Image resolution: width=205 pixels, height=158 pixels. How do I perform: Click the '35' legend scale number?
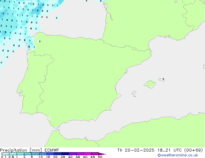78,157
